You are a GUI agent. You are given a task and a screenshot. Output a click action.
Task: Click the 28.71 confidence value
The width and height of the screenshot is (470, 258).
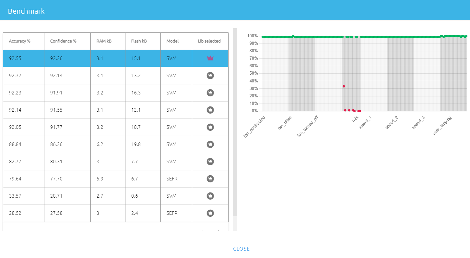56,196
